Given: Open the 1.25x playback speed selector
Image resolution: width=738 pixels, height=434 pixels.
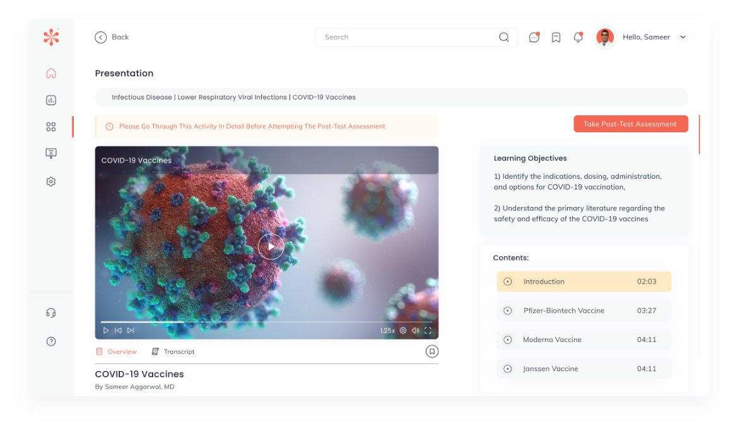Looking at the screenshot, I should (387, 331).
